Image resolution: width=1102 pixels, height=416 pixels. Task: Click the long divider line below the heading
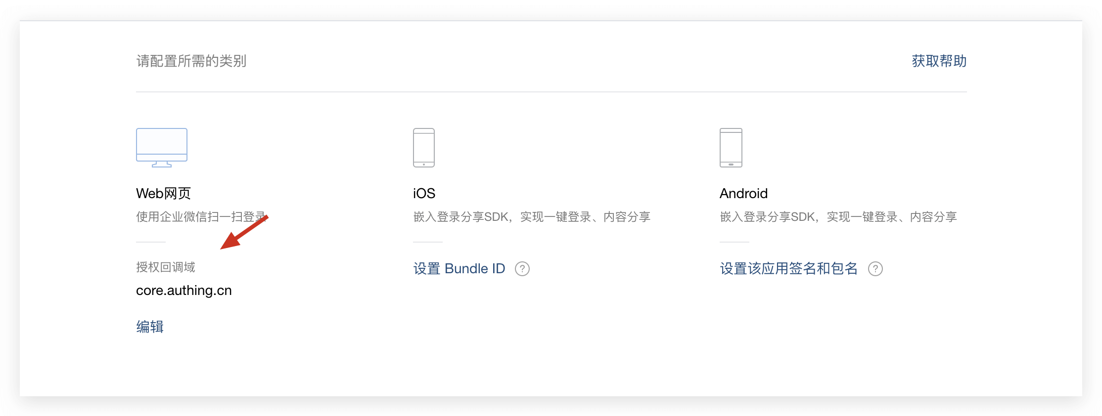click(x=551, y=92)
